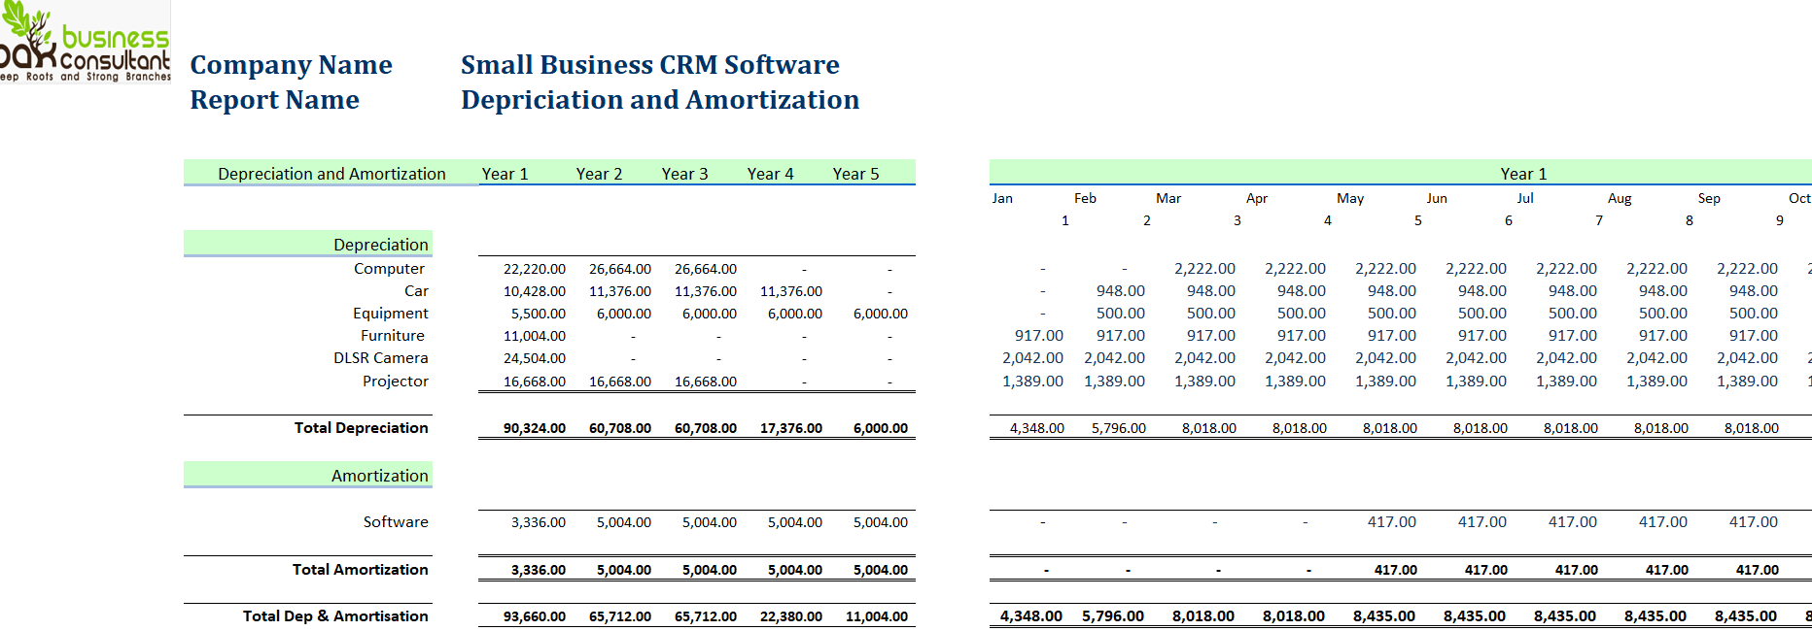
Task: Click the Year 2 column header
Action: (599, 174)
